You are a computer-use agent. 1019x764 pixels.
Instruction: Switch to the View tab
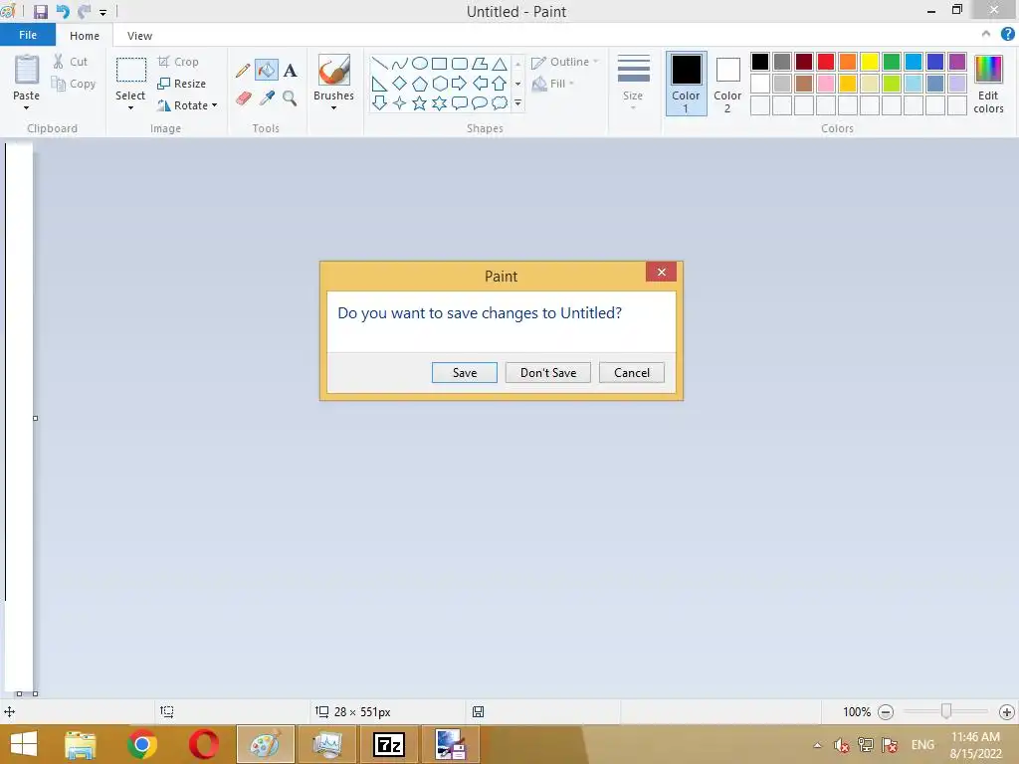pos(139,36)
